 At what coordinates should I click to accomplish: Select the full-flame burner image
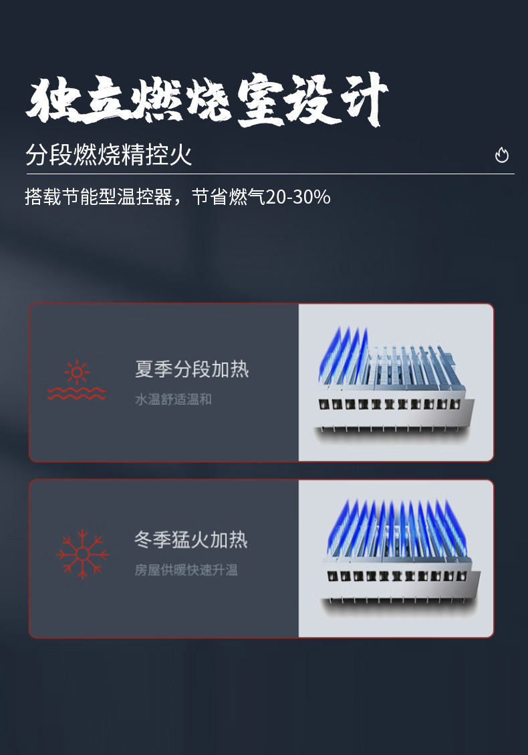[x=396, y=559]
